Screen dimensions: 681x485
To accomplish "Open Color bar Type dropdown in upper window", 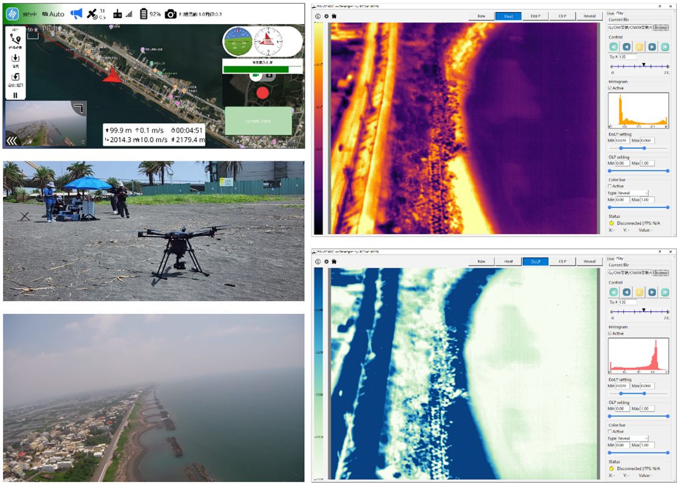I will tap(632, 193).
